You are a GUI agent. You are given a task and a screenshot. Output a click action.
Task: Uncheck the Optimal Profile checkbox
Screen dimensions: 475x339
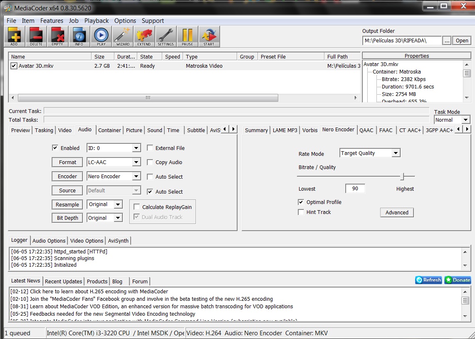point(301,202)
